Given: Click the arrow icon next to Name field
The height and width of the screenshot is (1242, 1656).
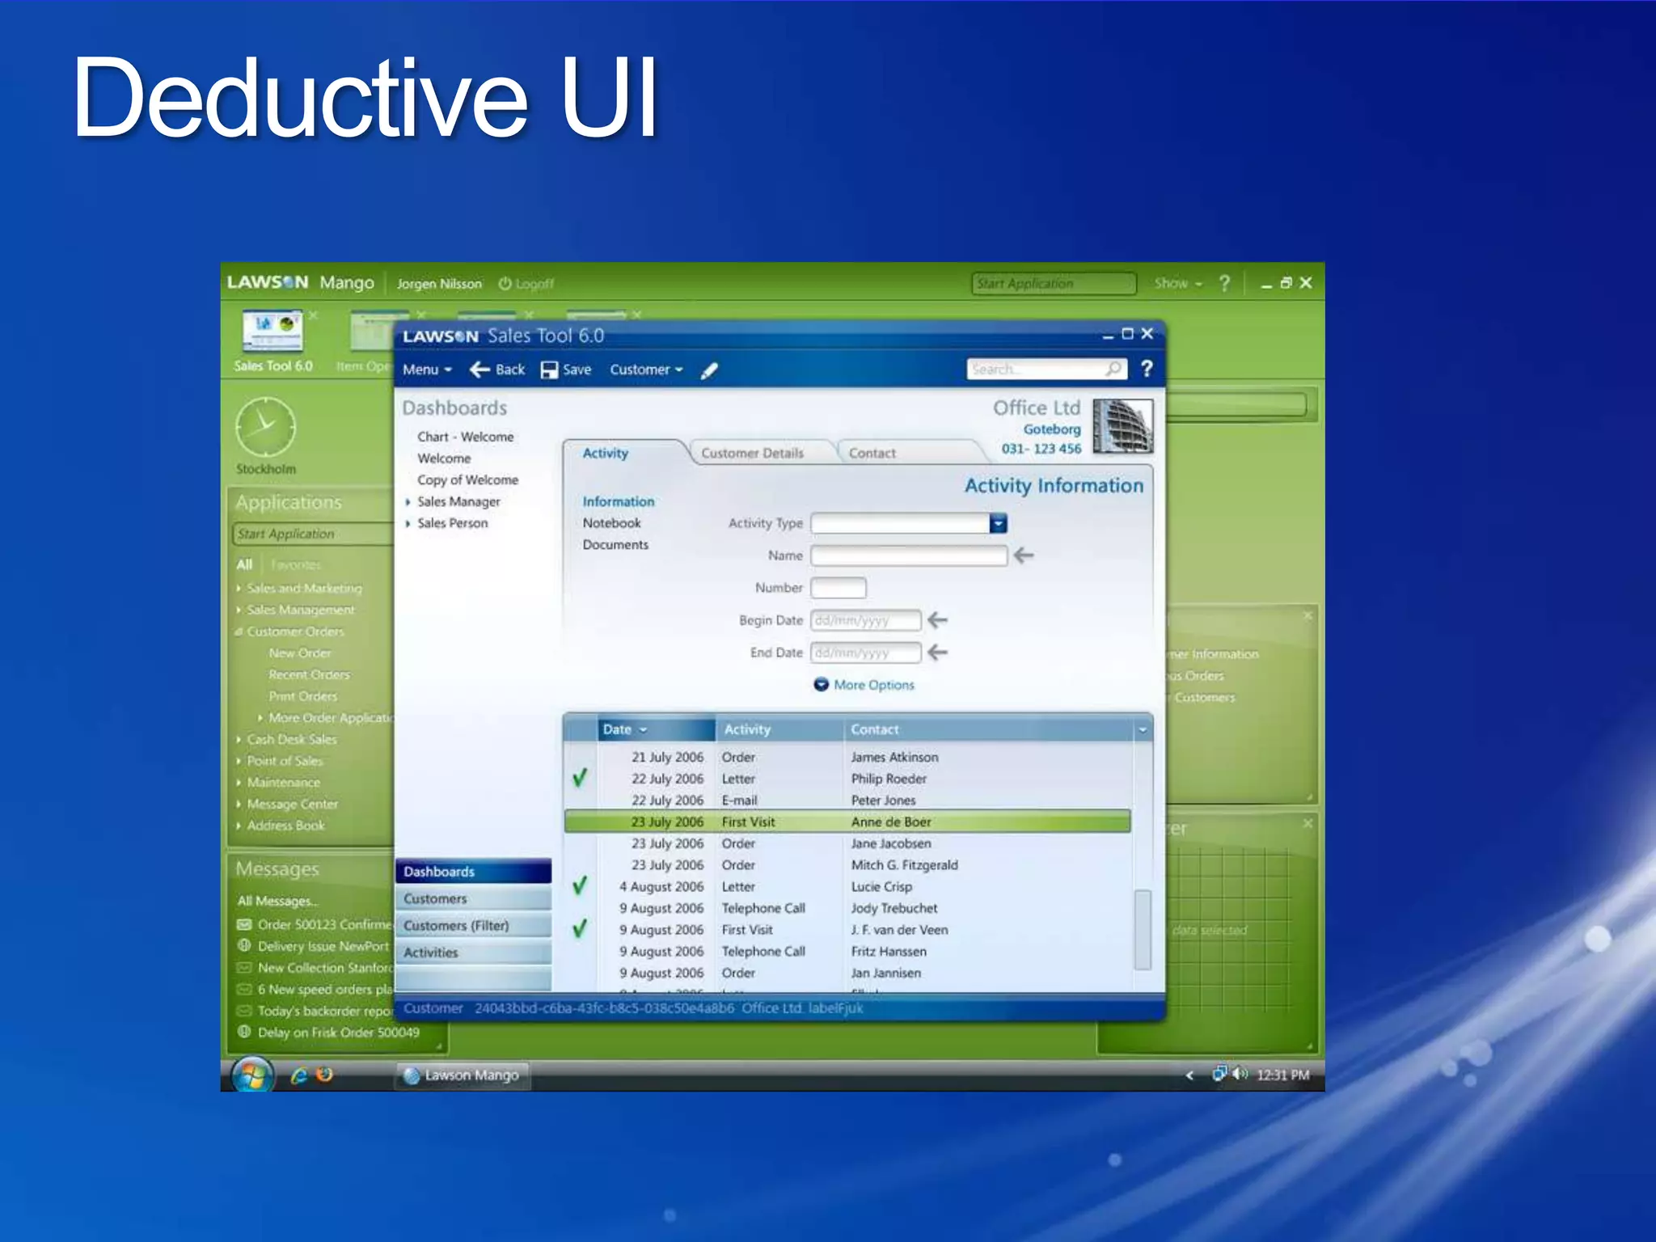Looking at the screenshot, I should 1024,556.
